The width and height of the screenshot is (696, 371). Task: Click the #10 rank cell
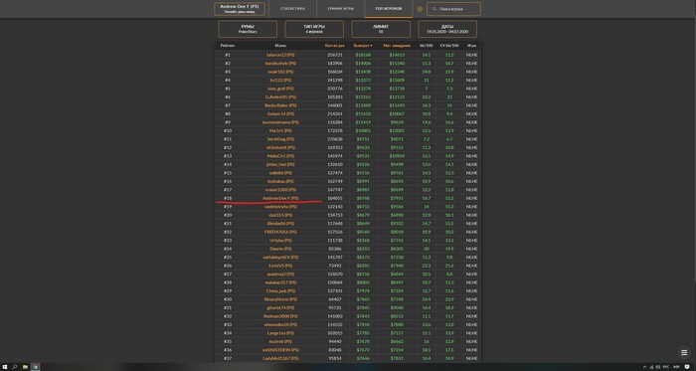(x=228, y=130)
